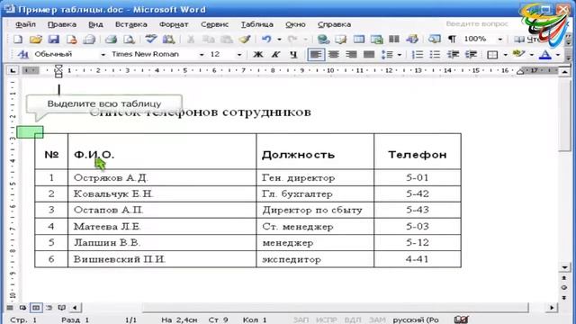Open the font list for Times New Roman
This screenshot has height=324, width=576.
pyautogui.click(x=202, y=54)
